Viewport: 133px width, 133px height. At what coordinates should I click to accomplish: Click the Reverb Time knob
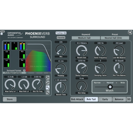pos(61,87)
